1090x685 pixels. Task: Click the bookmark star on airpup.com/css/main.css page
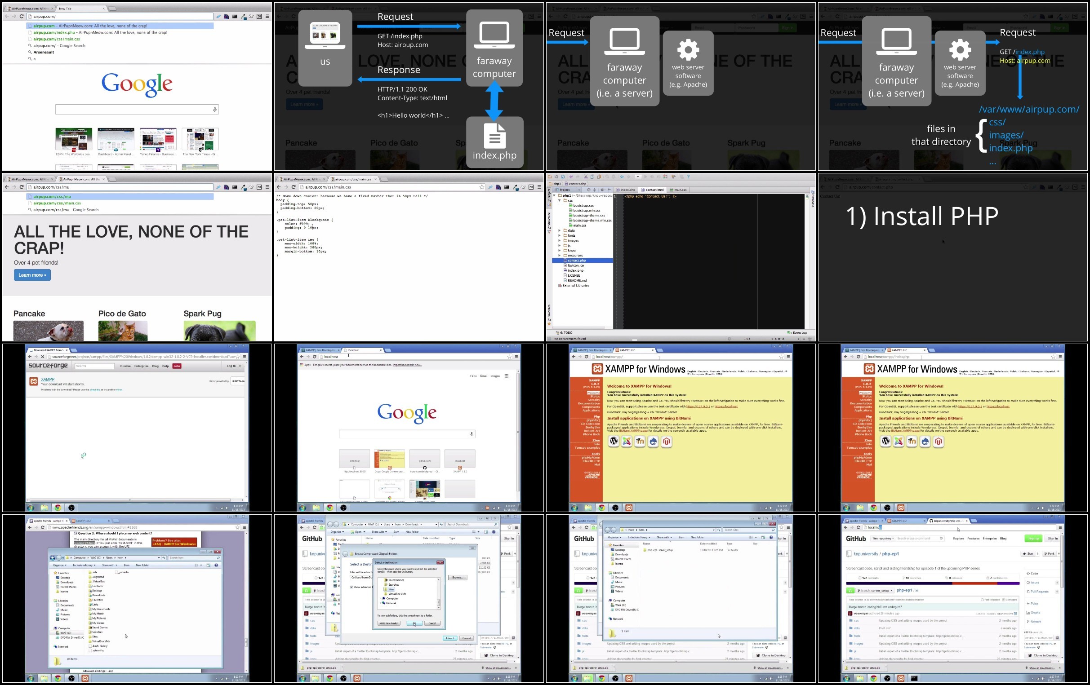tap(482, 187)
